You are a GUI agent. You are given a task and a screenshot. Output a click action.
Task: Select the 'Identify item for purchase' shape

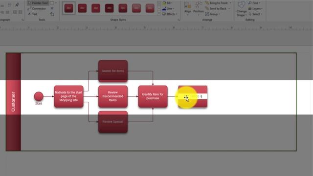point(153,96)
